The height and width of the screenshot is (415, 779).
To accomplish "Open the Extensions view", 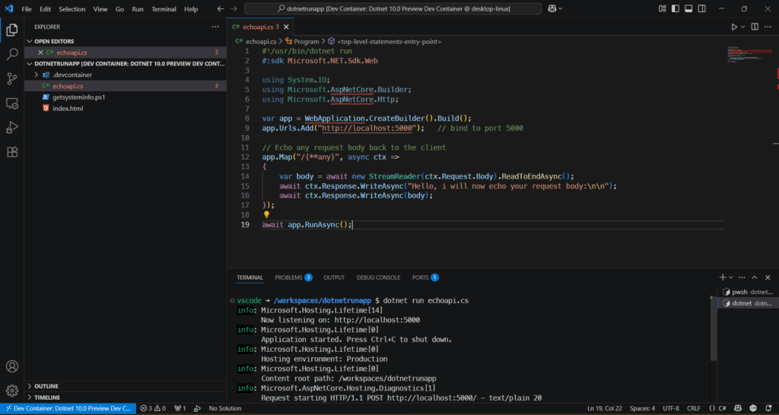I will click(12, 152).
